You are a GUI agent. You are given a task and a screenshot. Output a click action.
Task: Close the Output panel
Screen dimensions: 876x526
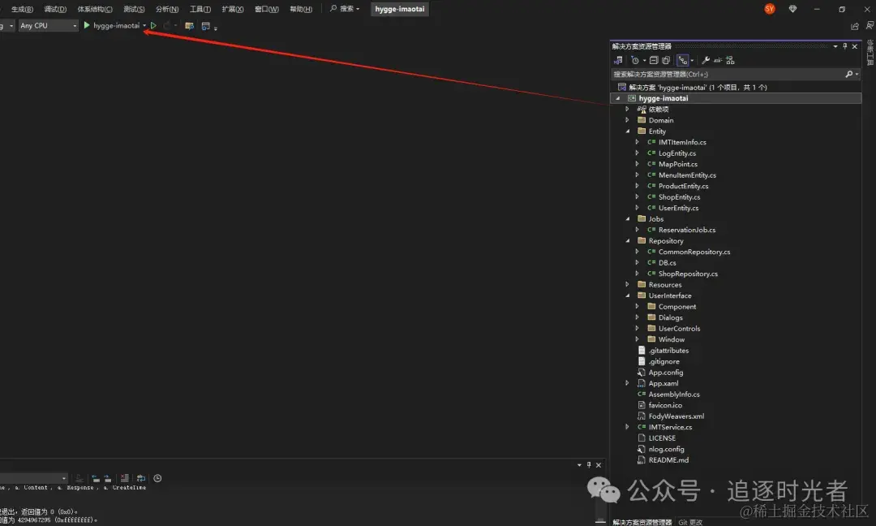599,465
